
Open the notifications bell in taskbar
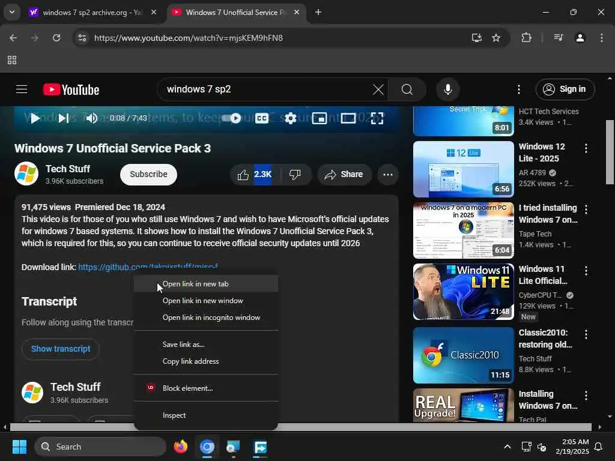(x=599, y=447)
